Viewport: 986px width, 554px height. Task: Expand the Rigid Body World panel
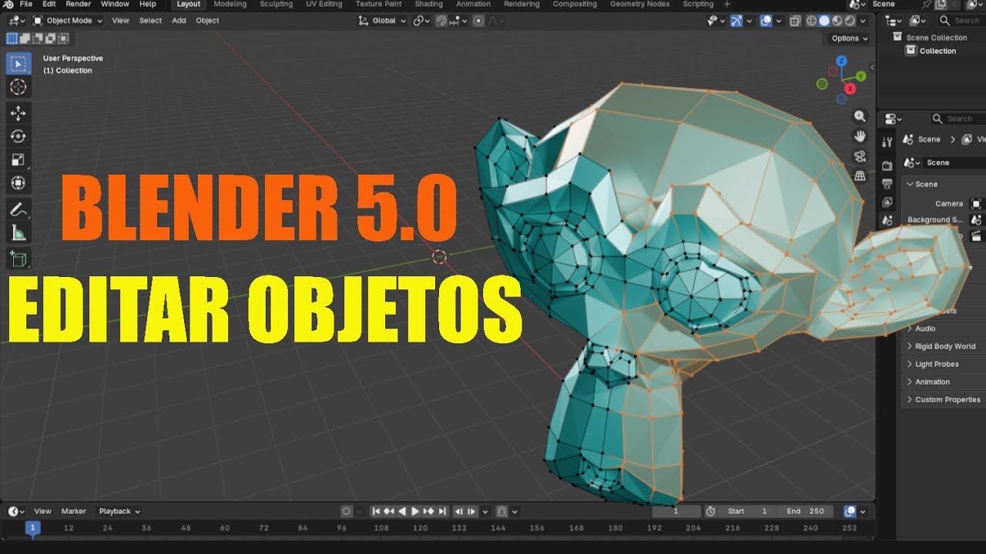click(x=944, y=346)
